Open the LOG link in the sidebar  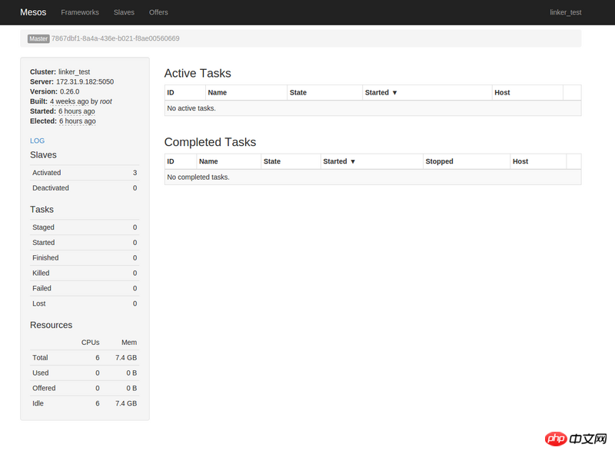(37, 141)
